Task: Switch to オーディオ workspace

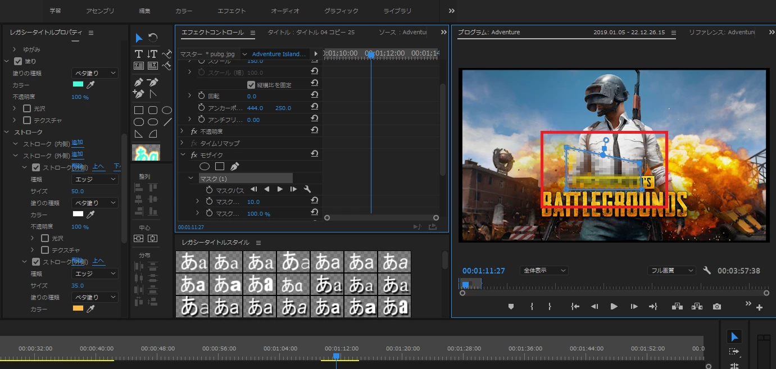Action: pyautogui.click(x=285, y=11)
